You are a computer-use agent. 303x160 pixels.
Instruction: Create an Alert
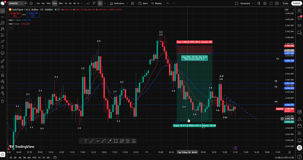(143, 3)
